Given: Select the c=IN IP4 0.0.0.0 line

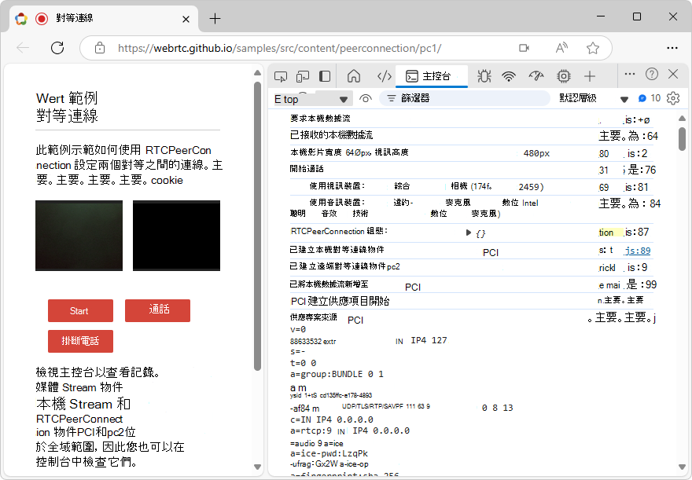Looking at the screenshot, I should tap(331, 420).
